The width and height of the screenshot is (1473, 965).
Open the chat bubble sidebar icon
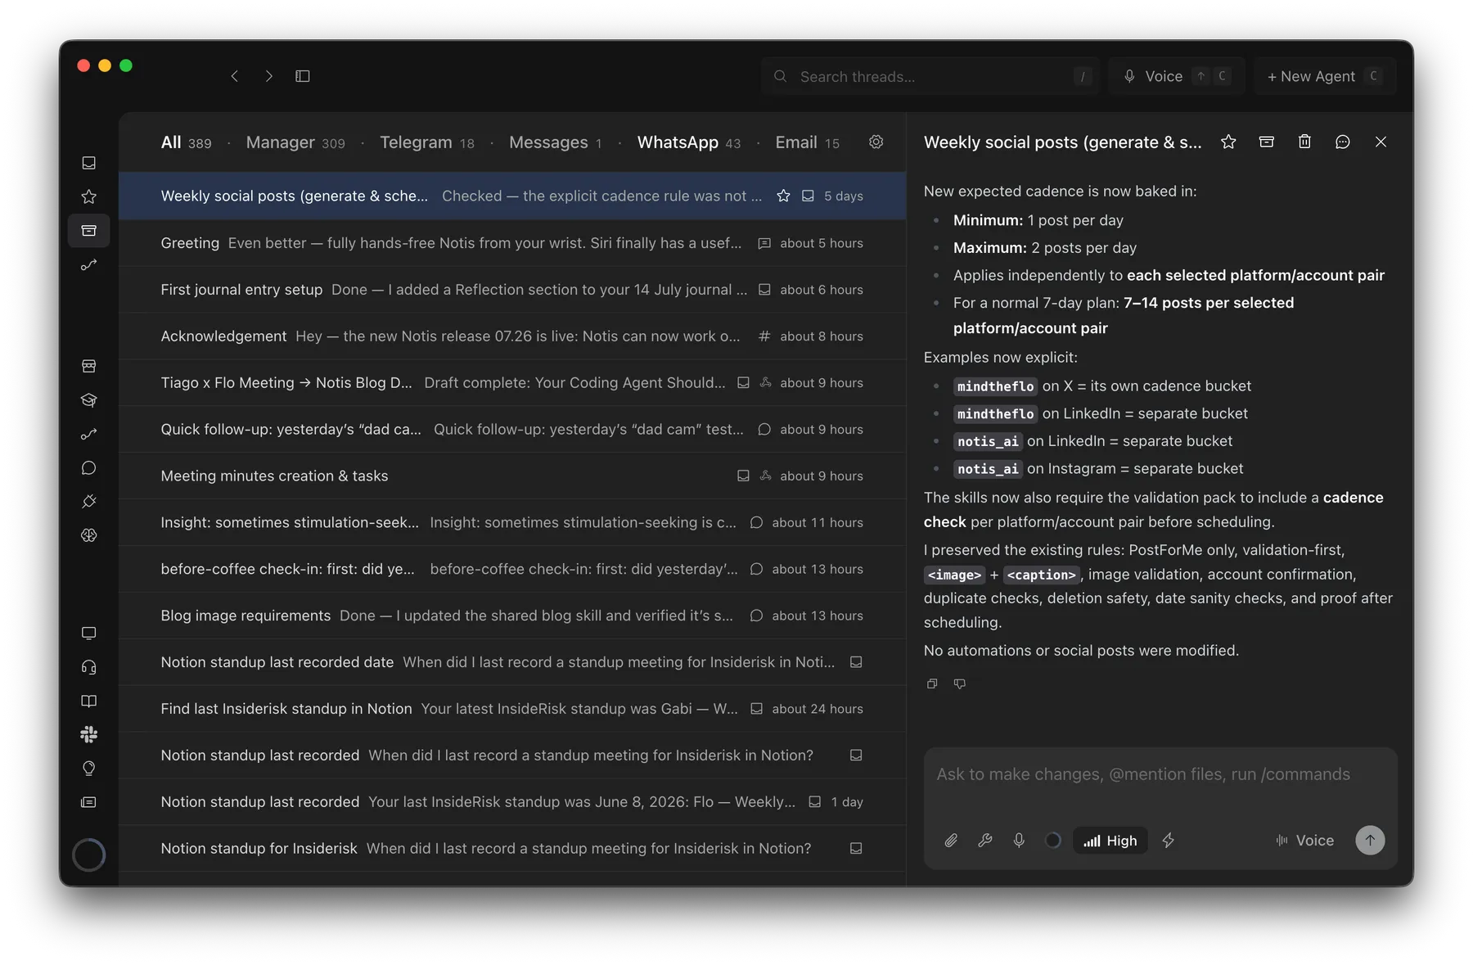point(89,467)
